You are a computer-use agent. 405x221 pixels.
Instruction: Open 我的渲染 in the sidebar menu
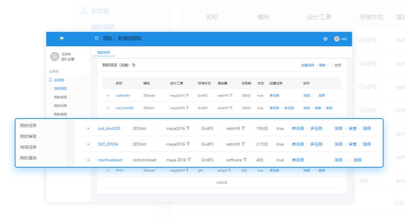28,158
